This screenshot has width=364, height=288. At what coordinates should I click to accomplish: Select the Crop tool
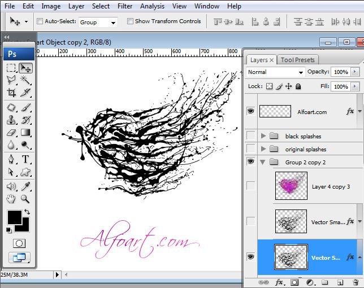point(11,93)
